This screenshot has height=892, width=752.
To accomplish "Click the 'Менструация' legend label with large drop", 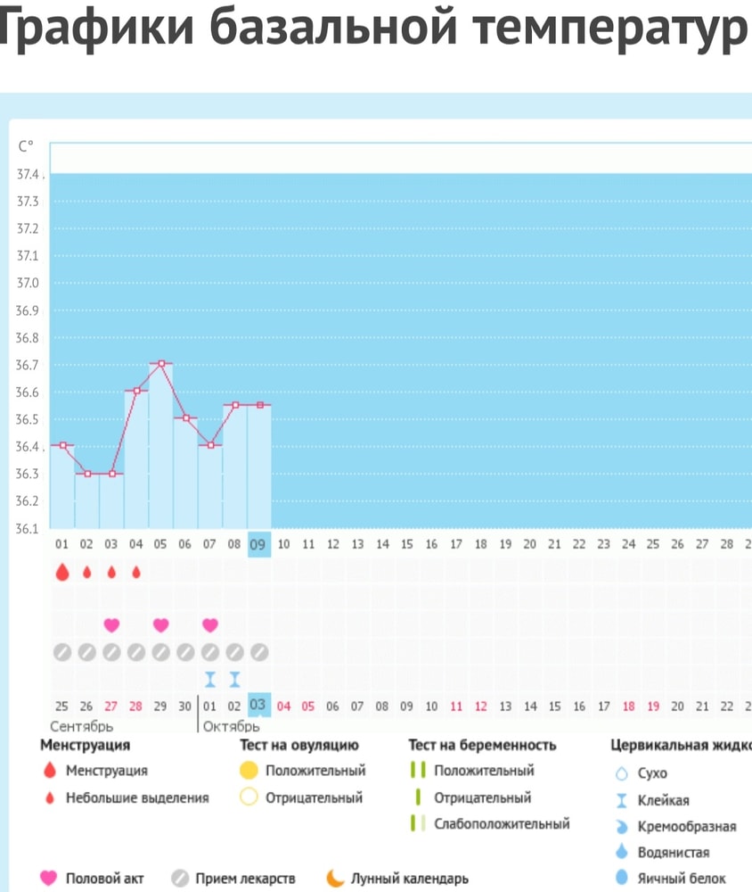I will (x=107, y=771).
